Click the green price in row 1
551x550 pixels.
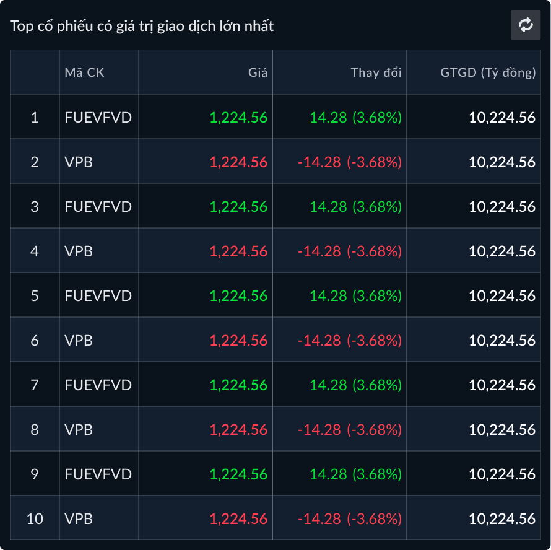click(x=238, y=117)
